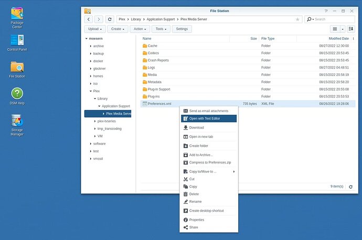Select Create folder in context menu
Image resolution: width=362 pixels, height=240 pixels.
[x=209, y=146]
